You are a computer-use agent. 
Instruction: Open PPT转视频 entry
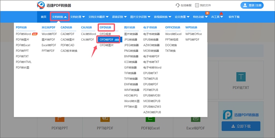172,39
